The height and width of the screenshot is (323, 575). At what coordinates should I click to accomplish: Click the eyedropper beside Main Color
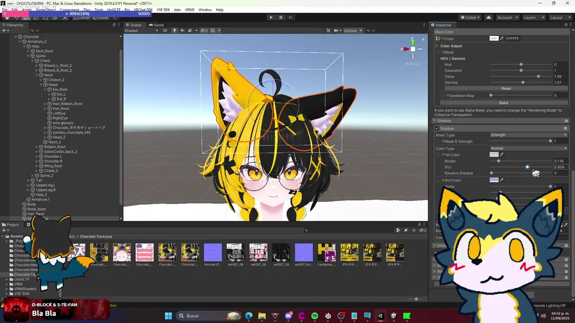(502, 39)
